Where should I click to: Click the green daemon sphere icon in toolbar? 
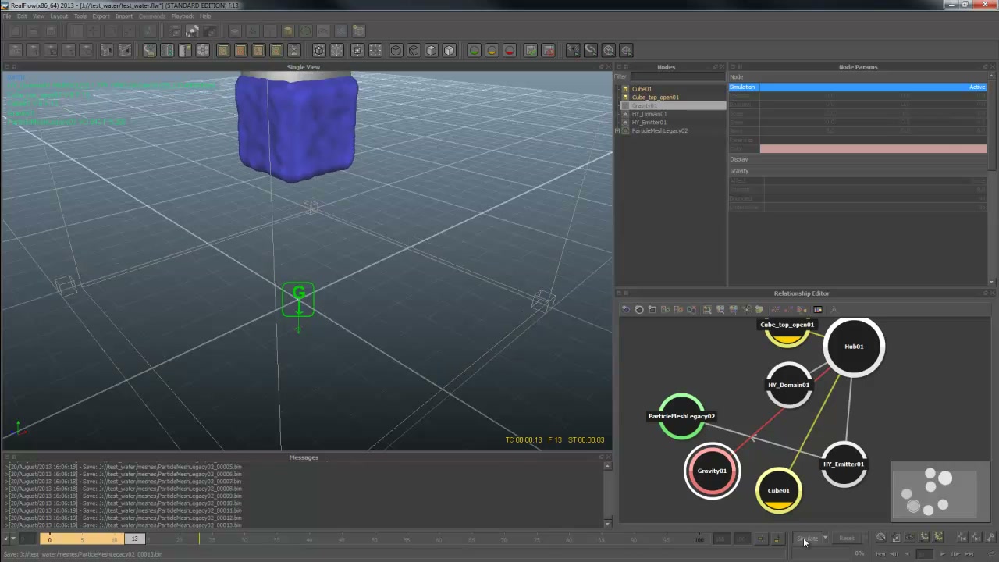pos(474,51)
